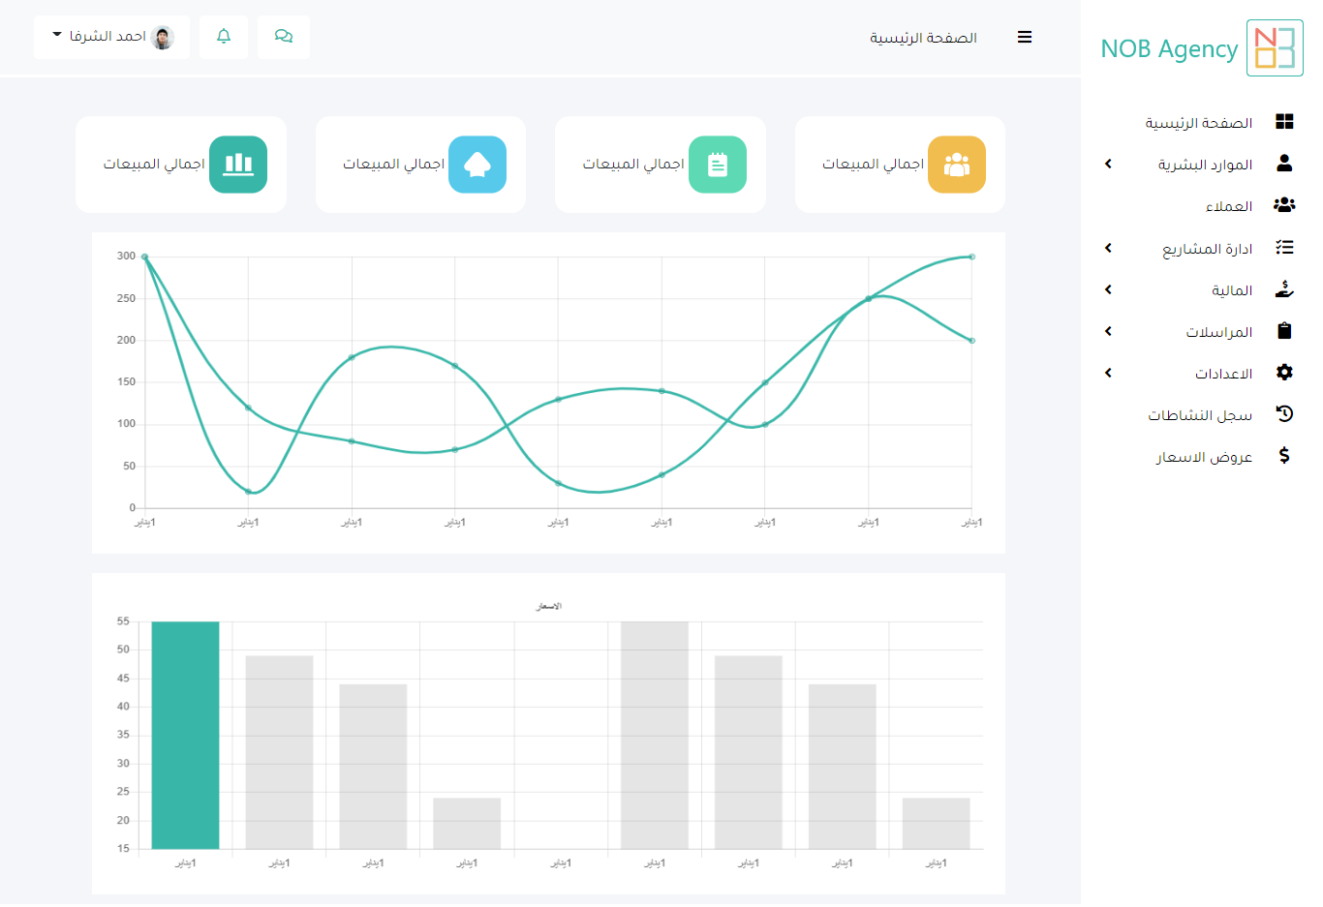Open the العملاء menu item
The image size is (1323, 907).
pos(1228,206)
